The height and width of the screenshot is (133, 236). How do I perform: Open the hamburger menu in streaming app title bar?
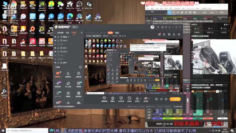pos(169,27)
